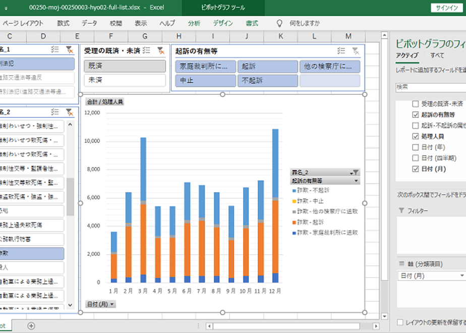Click the サインイン button

pos(447,8)
